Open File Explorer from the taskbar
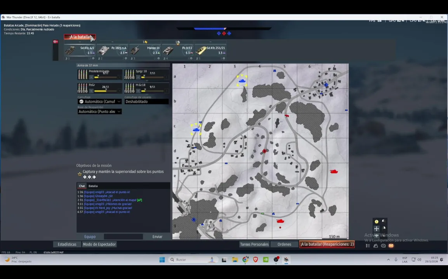 click(x=235, y=260)
